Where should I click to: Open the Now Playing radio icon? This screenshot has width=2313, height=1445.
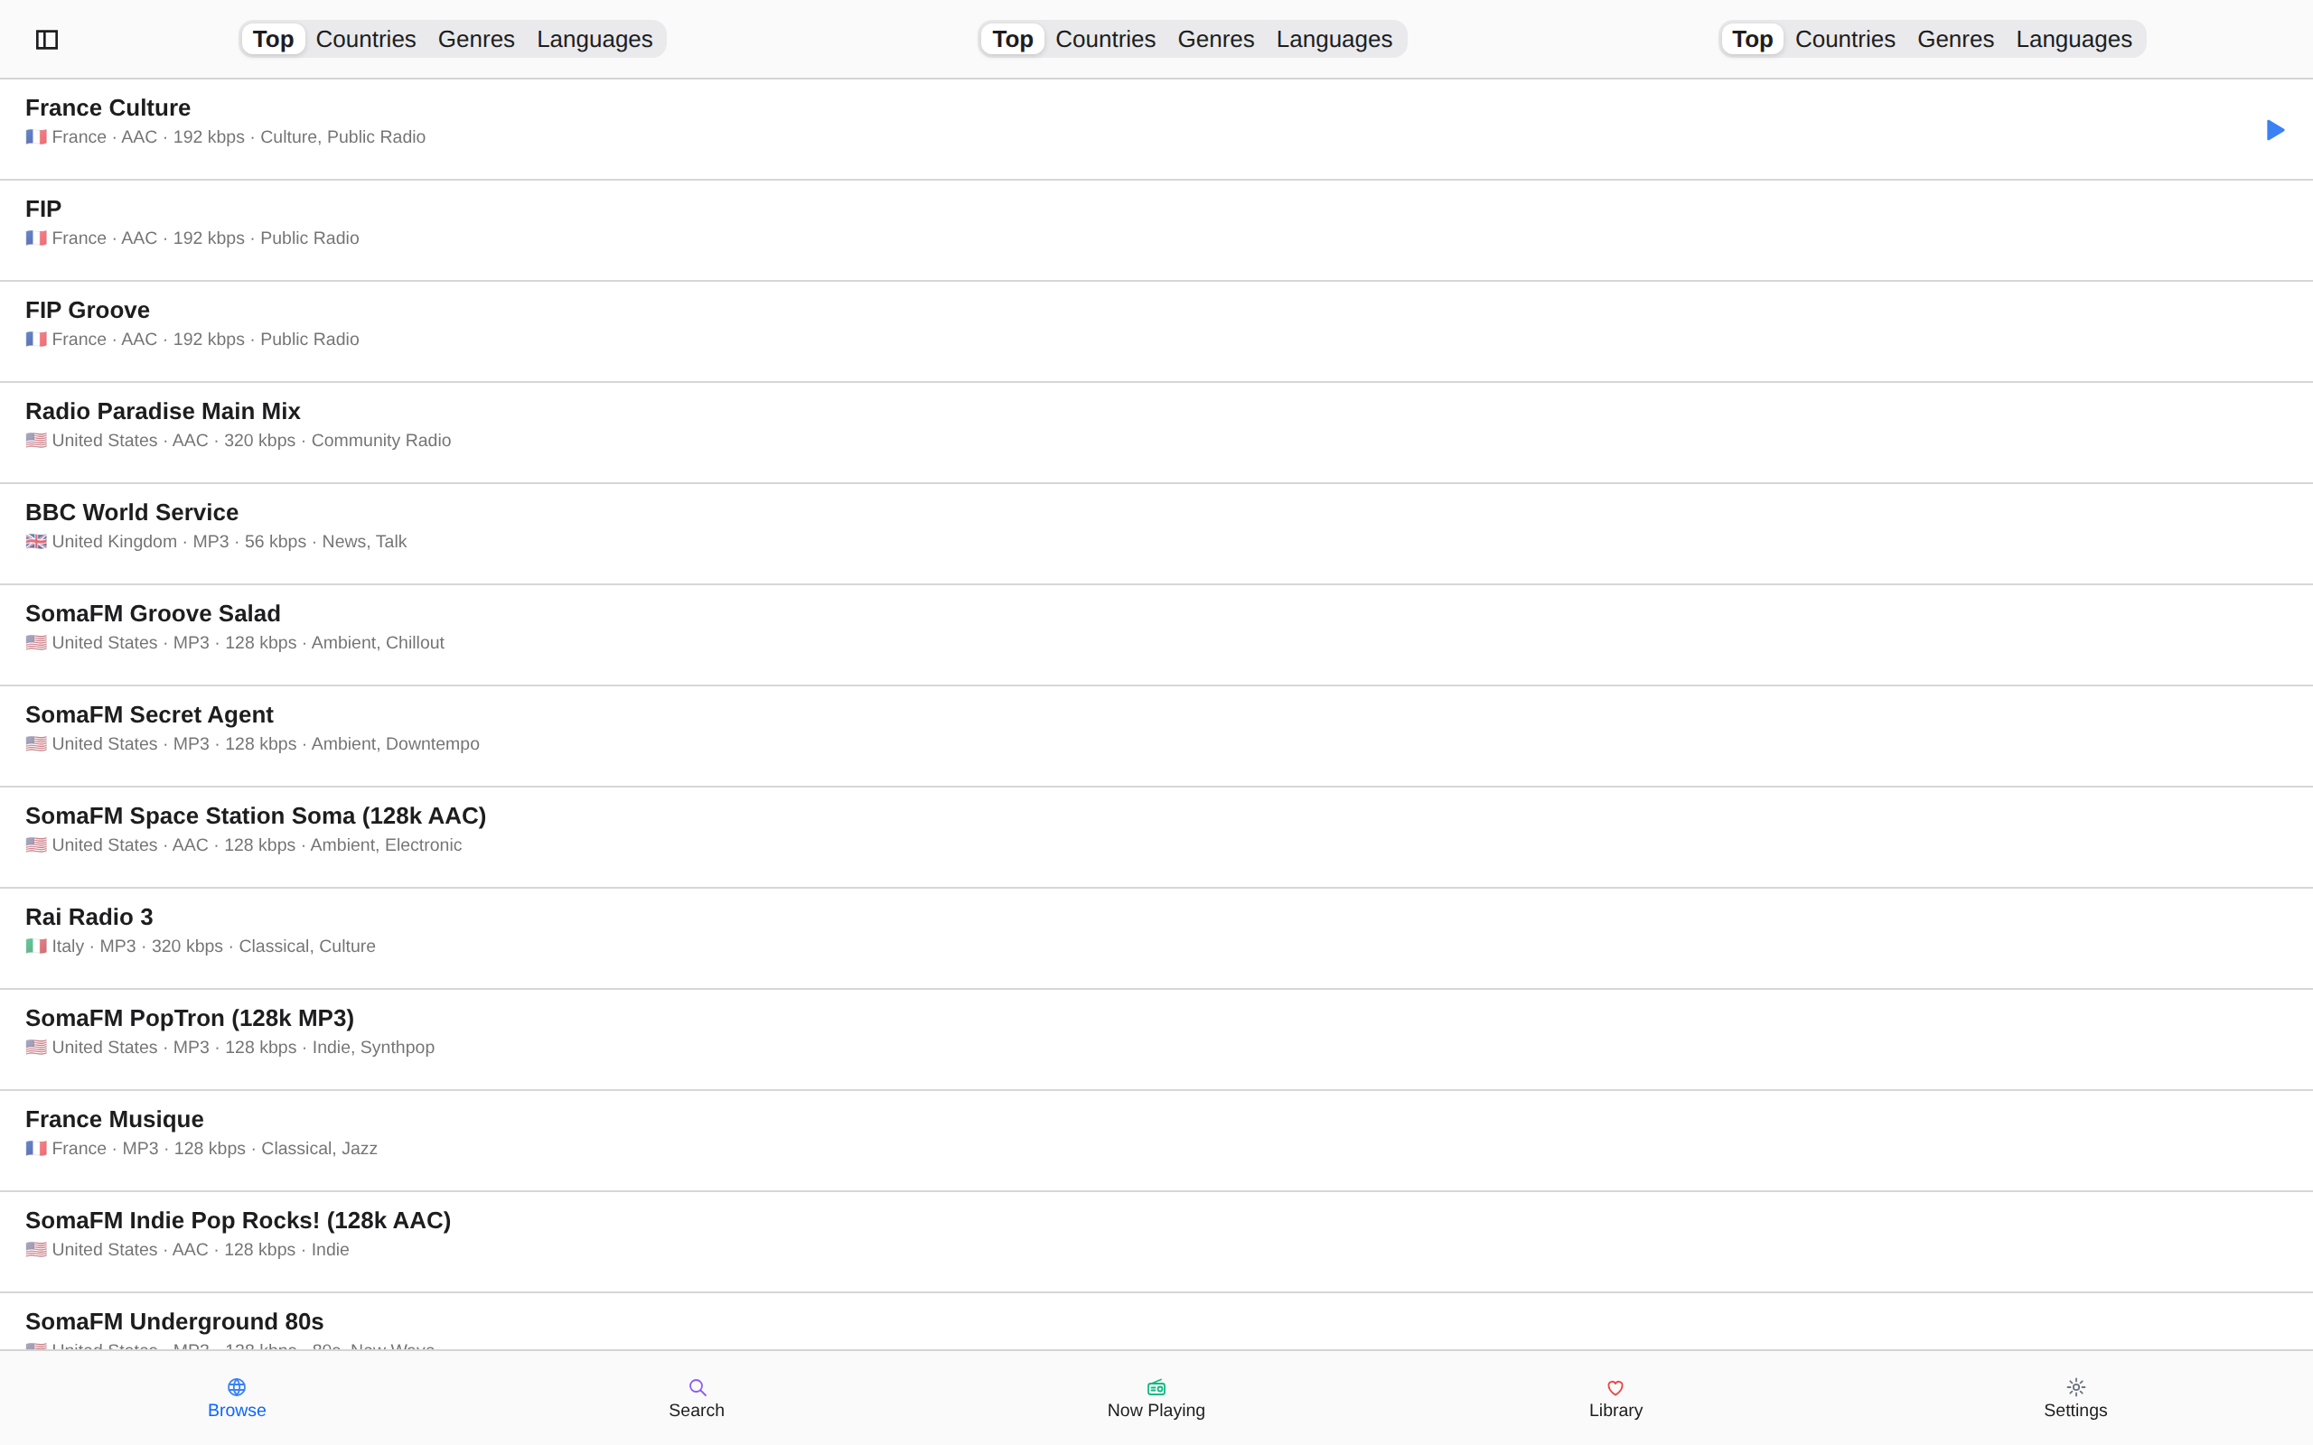click(x=1156, y=1386)
